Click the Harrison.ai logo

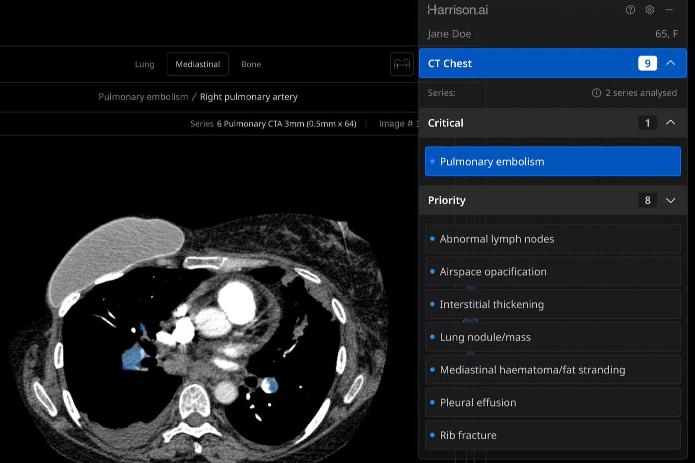click(457, 10)
